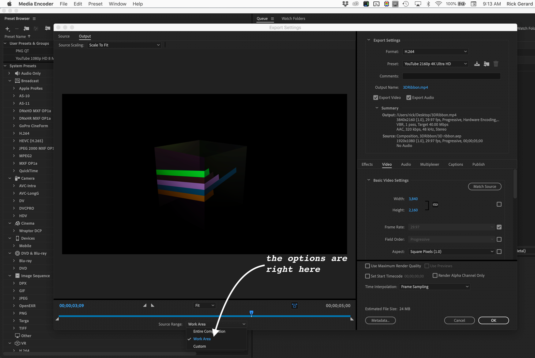The image size is (535, 358).
Task: Click the Create New Preset Group icon
Action: (x=26, y=29)
